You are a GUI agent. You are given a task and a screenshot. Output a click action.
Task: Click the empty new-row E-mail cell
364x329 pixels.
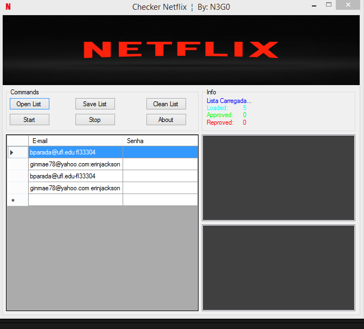[x=75, y=200]
